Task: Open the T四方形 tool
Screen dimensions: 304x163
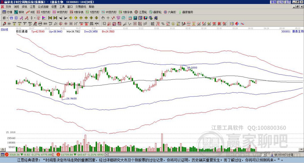Action: click(x=93, y=12)
